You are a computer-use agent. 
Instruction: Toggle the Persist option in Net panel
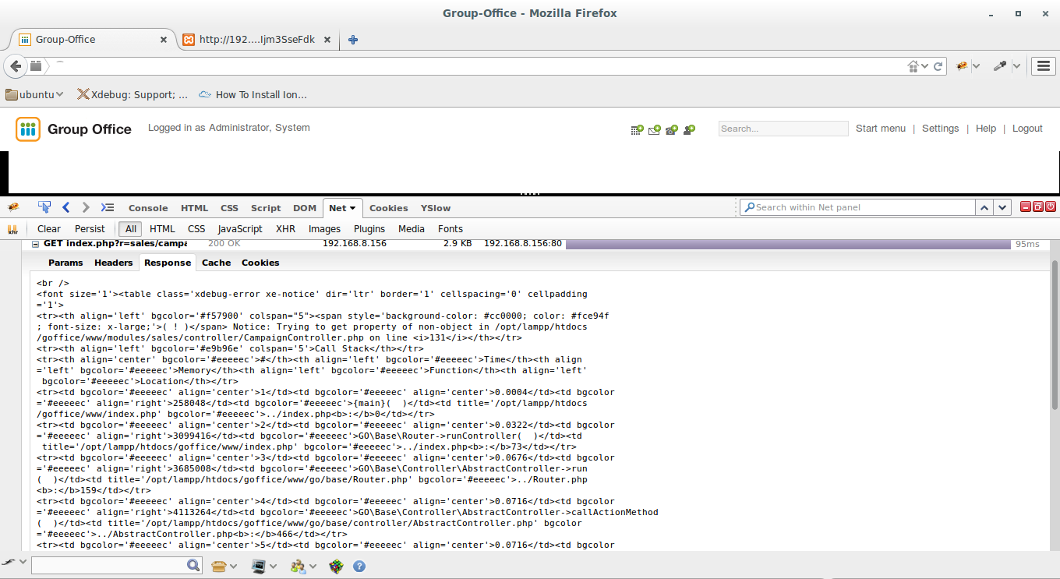coord(90,229)
